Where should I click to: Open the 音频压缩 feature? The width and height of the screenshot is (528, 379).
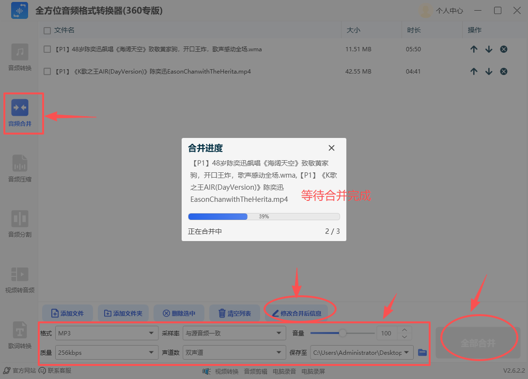[x=19, y=169]
